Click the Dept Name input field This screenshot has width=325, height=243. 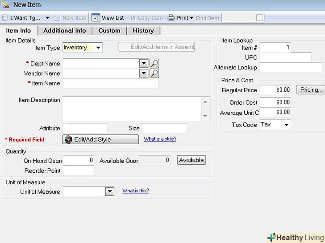101,63
